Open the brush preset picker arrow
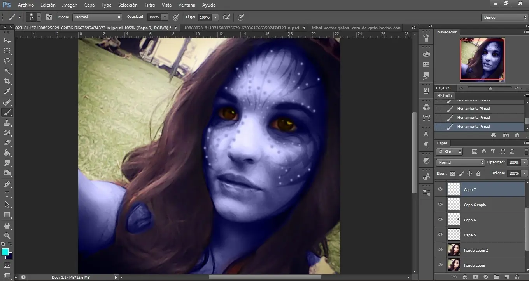Screen dimensions: 529x281 pos(39,17)
